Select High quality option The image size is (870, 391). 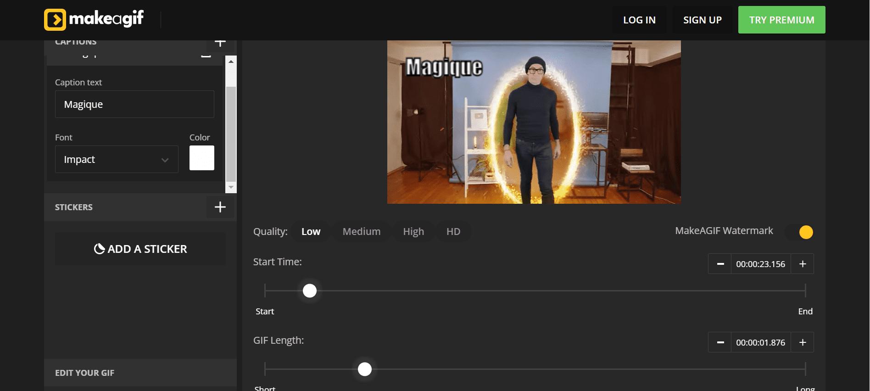(413, 232)
